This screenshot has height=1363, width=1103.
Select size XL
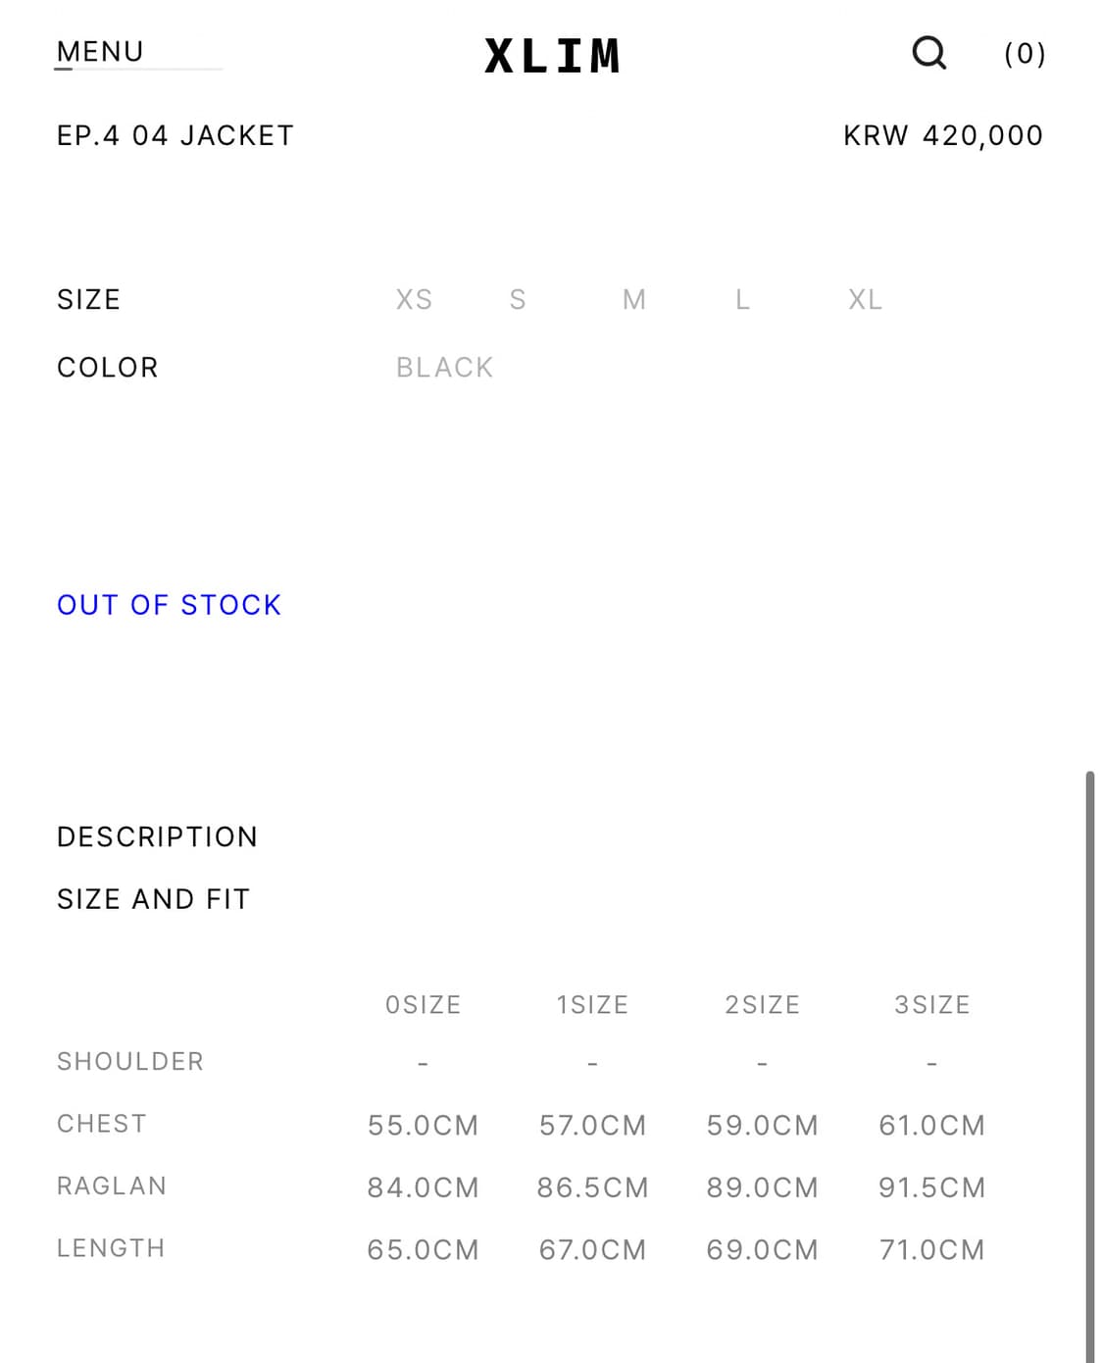coord(865,299)
